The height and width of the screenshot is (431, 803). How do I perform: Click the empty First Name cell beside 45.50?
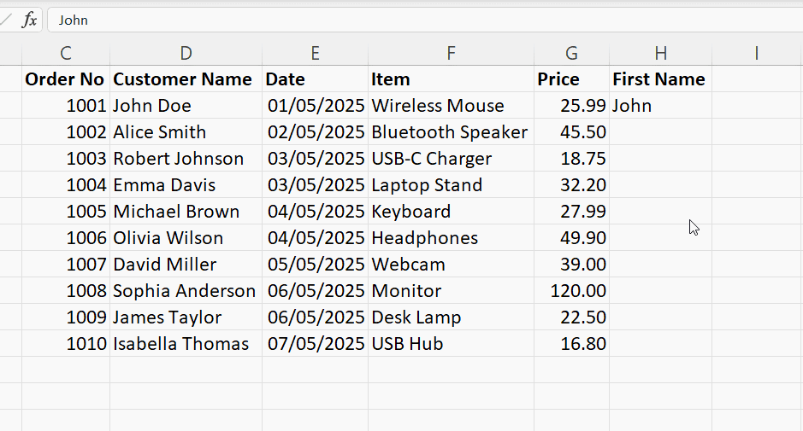(x=659, y=132)
